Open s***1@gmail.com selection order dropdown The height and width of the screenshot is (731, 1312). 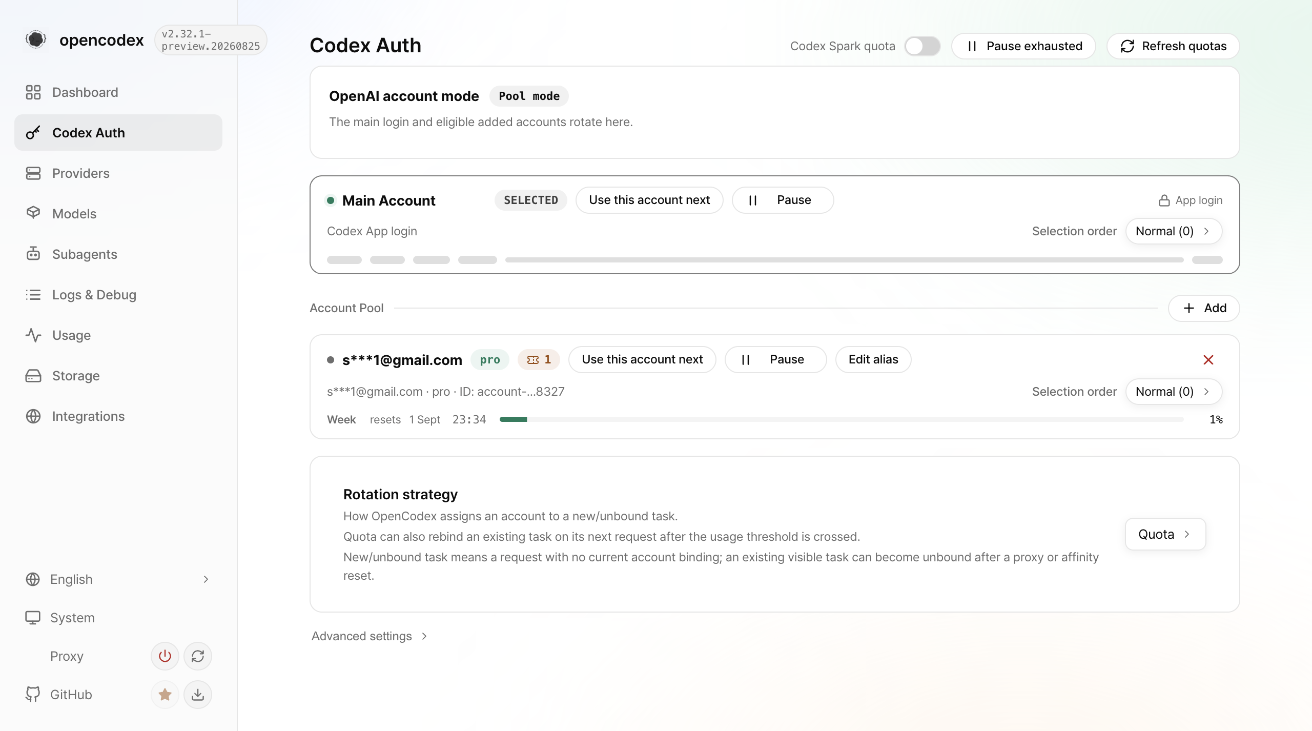[1174, 392]
